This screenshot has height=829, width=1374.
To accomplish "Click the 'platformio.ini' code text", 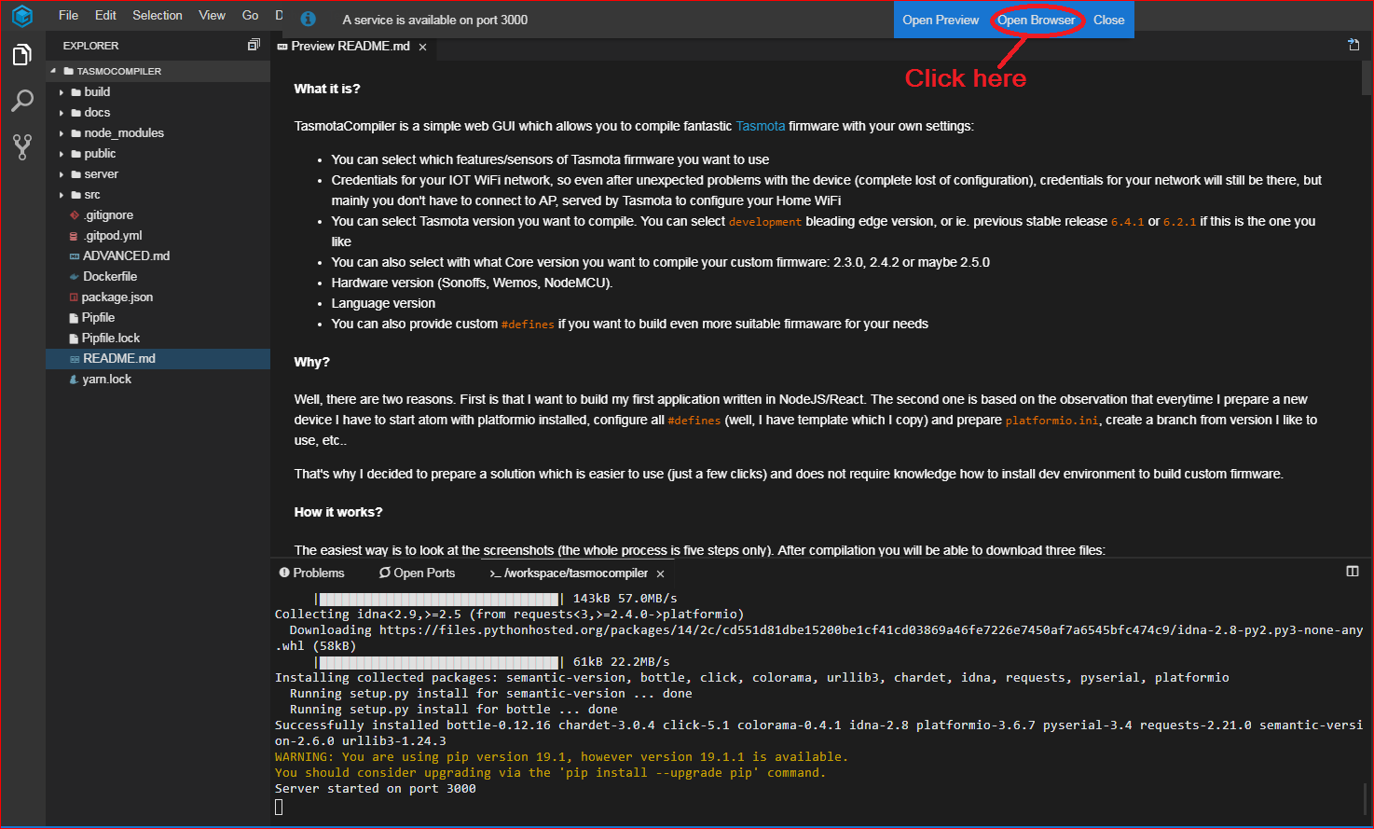I will (1052, 421).
